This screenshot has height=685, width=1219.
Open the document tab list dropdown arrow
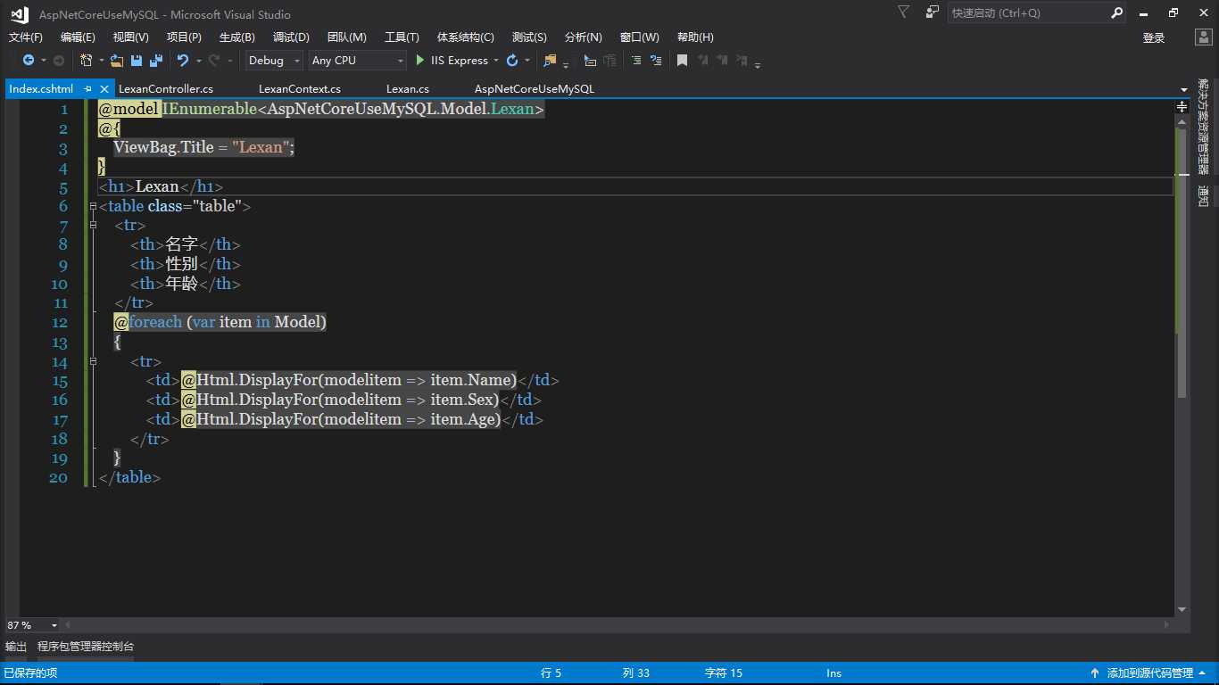(x=1184, y=89)
